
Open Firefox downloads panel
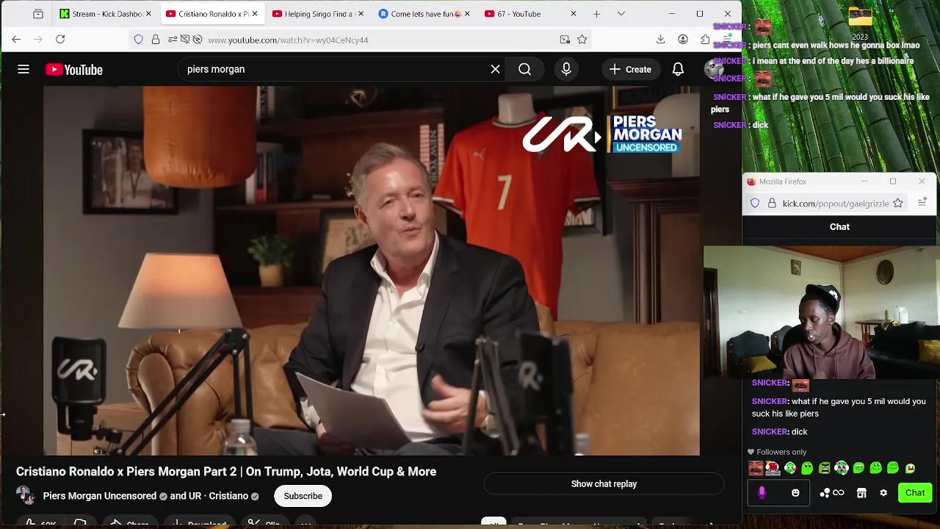(x=660, y=40)
